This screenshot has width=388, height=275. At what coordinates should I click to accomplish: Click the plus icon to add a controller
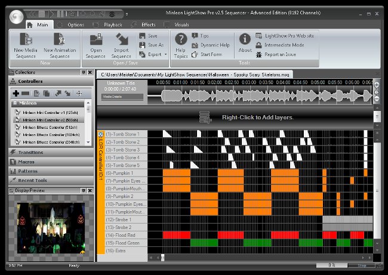click(x=16, y=94)
